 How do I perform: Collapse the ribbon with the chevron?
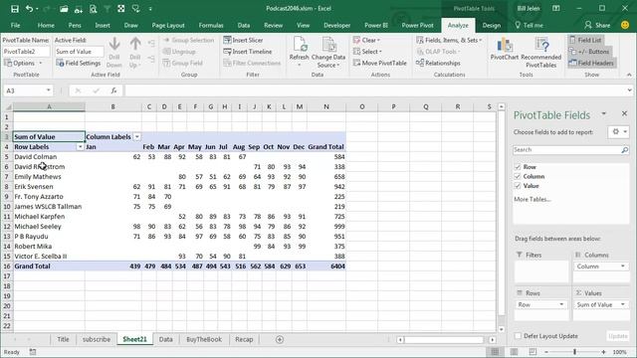(x=629, y=75)
